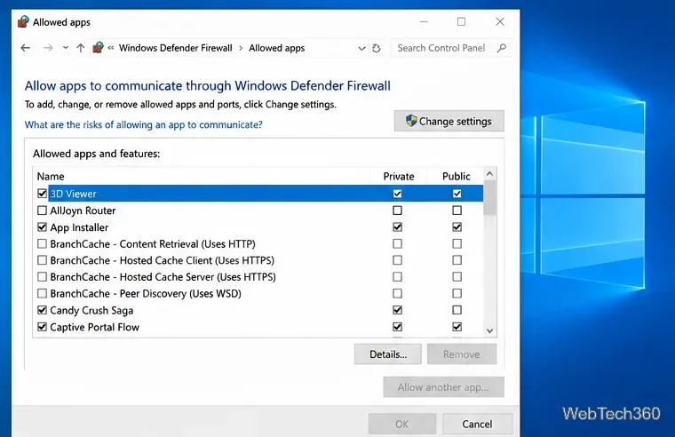Click the Remove button

point(462,354)
